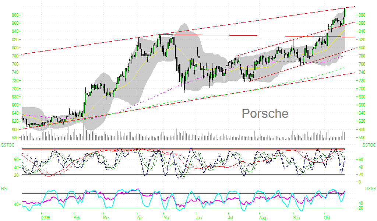Click the 40 value on the left RSI scale
377x221 pixels.
[16, 204]
